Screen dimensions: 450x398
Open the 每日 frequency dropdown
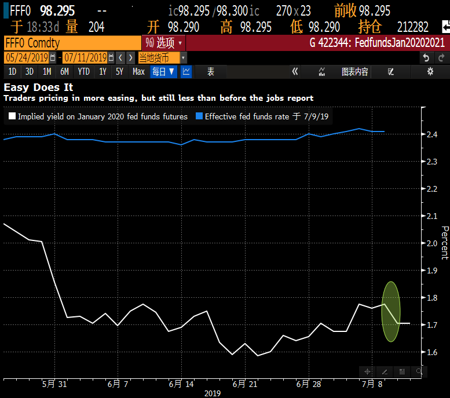(163, 72)
